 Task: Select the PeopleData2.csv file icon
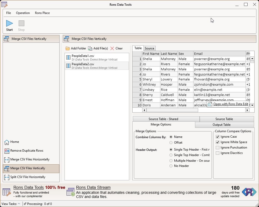click(68, 66)
